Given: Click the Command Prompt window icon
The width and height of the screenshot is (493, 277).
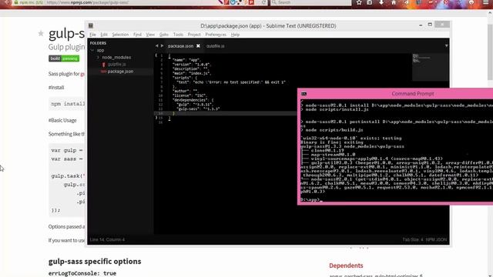Looking at the screenshot, I should coord(304,94).
